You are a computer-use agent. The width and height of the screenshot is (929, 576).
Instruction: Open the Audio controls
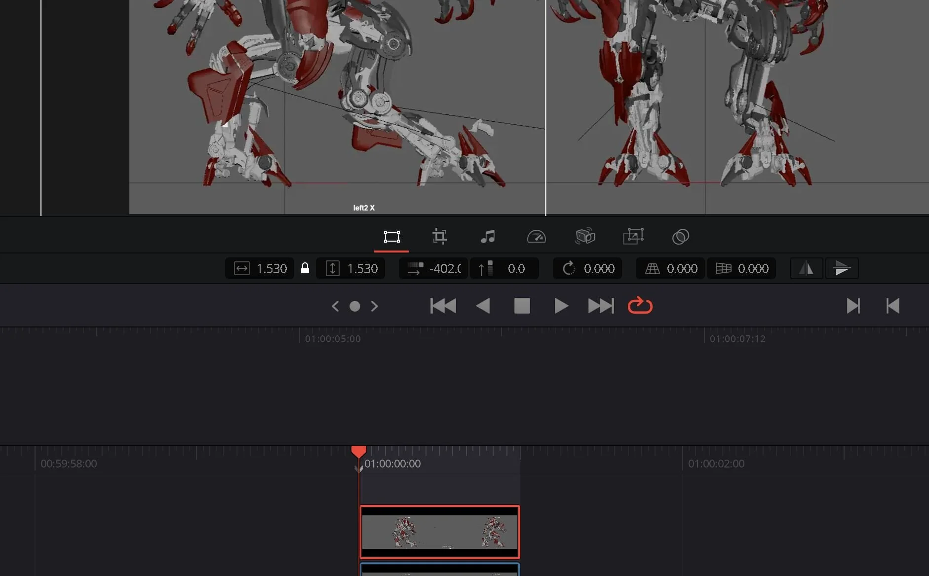488,237
